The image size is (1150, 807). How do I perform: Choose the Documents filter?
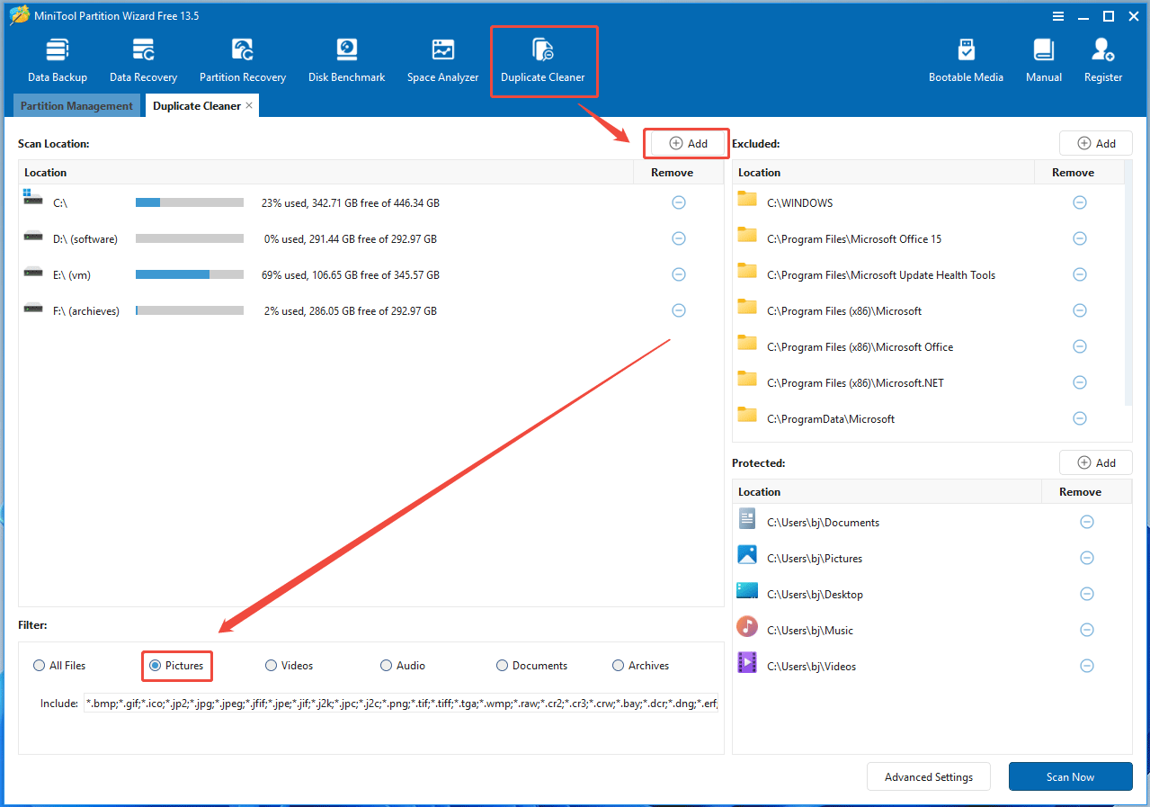(x=502, y=665)
